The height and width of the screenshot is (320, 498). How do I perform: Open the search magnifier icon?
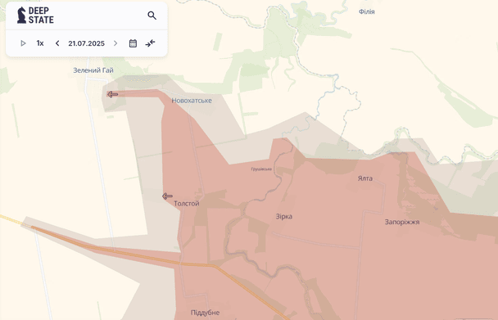pos(152,16)
